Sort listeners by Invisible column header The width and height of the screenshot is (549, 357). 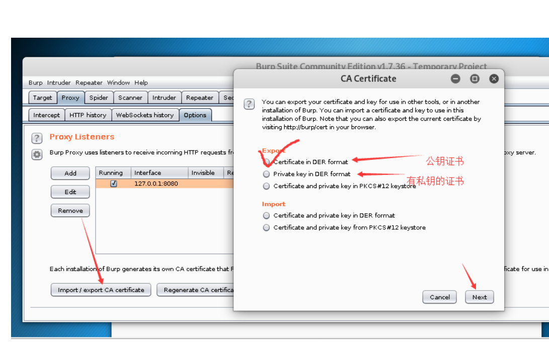click(206, 173)
